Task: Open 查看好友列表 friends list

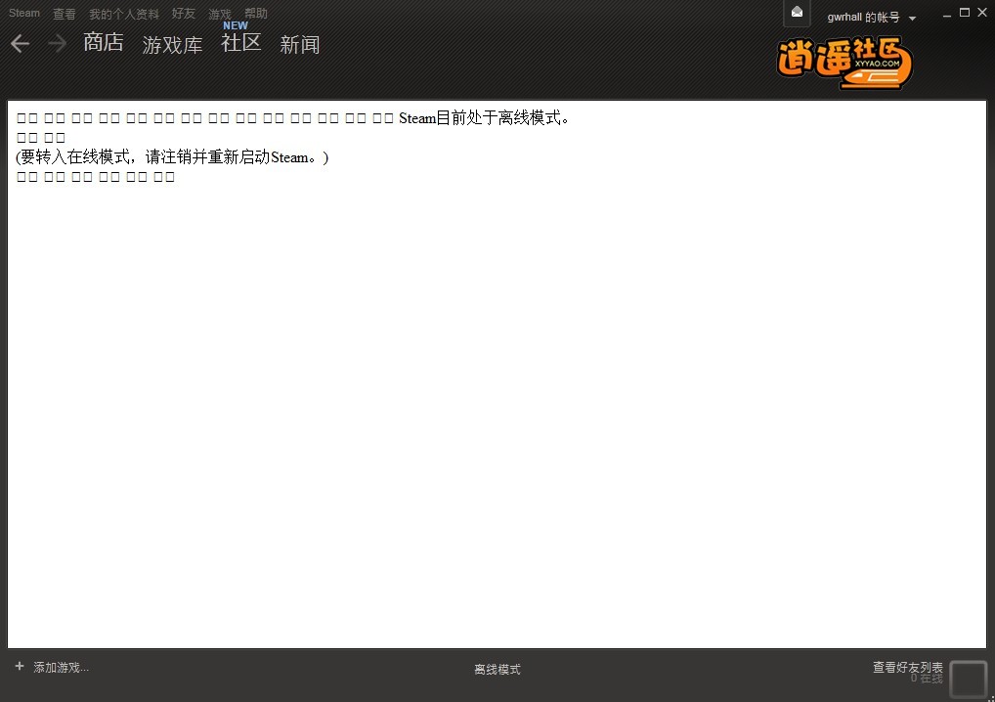Action: pos(907,667)
